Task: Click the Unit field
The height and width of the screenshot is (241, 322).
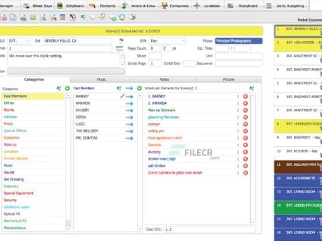Action: [239, 56]
